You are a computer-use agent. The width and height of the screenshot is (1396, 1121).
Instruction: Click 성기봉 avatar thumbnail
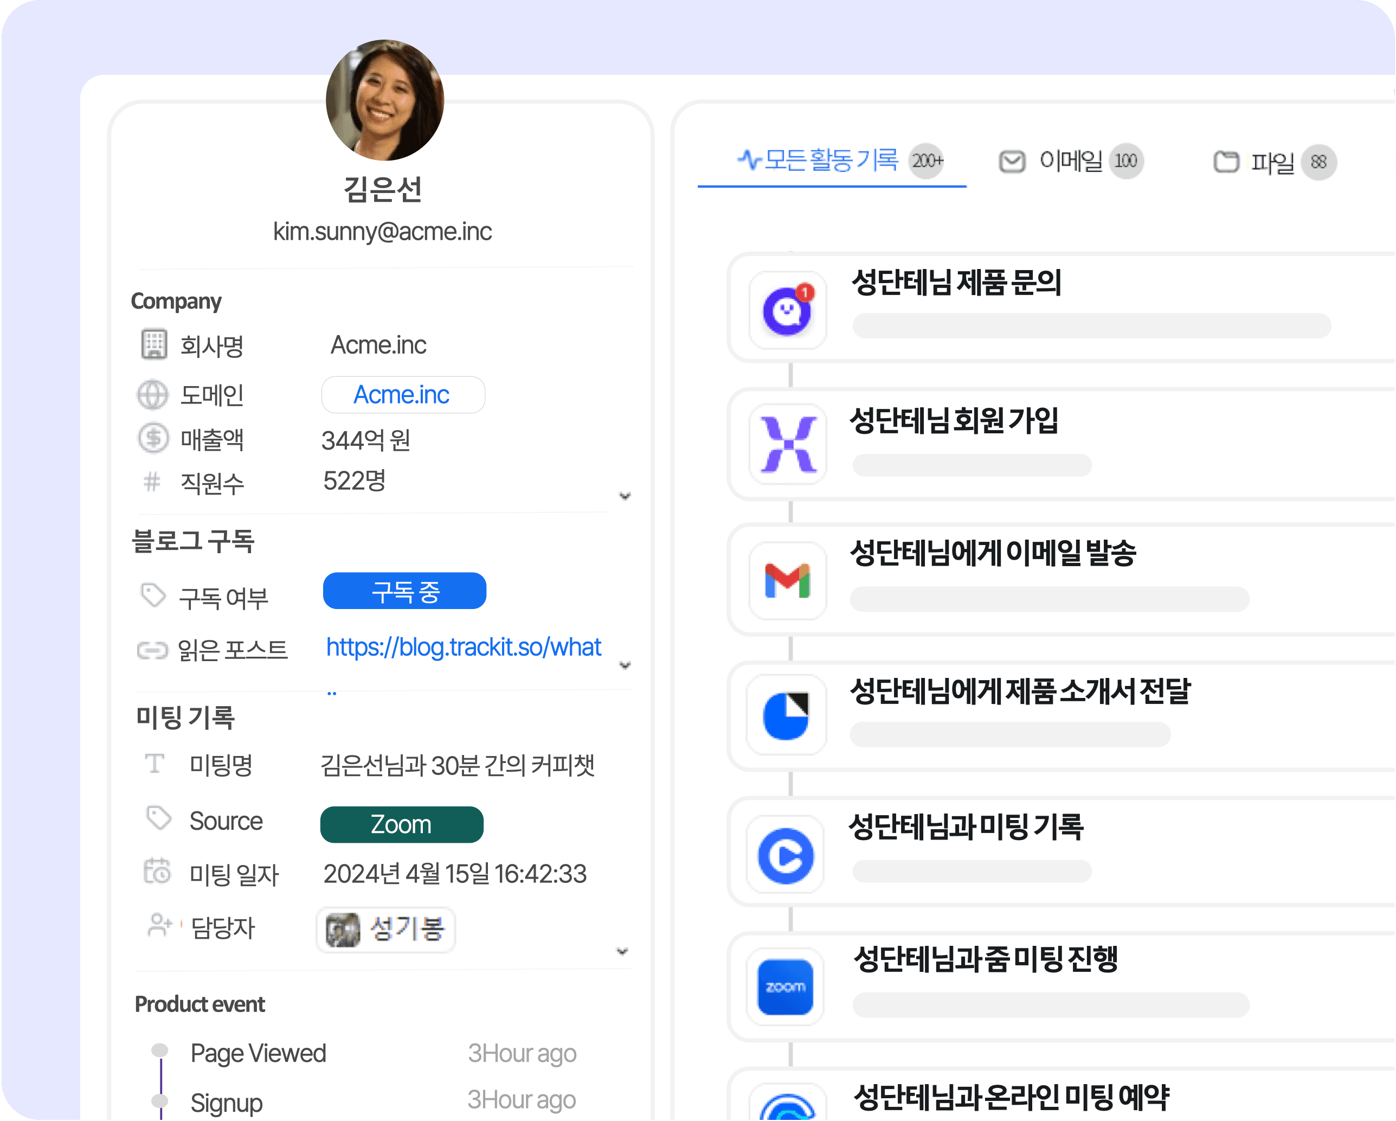[x=343, y=931]
